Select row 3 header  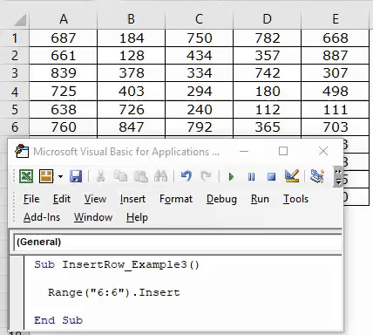[15, 73]
